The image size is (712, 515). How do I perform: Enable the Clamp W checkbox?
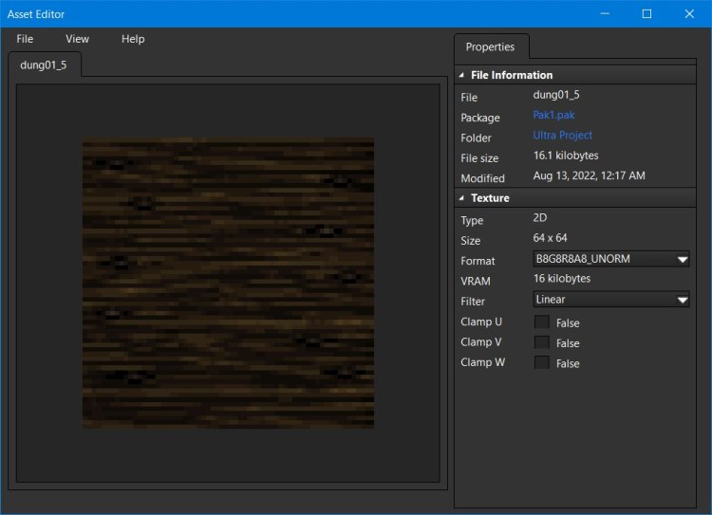point(542,362)
